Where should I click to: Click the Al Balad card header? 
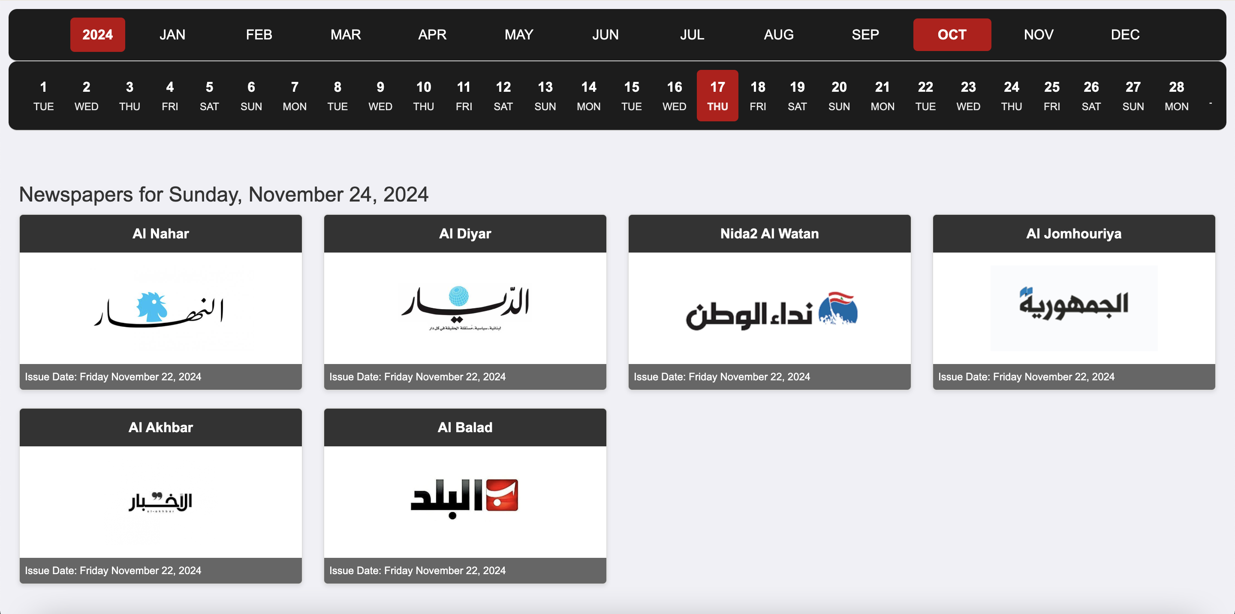[x=464, y=427]
